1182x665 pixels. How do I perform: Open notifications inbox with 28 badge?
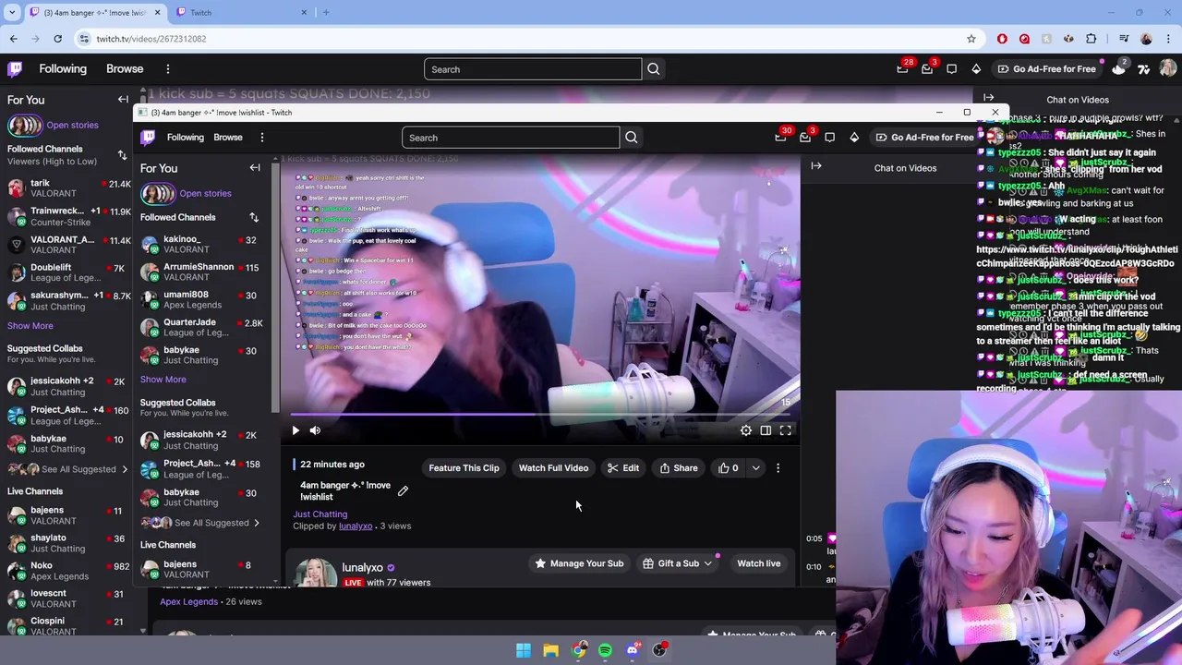(902, 69)
